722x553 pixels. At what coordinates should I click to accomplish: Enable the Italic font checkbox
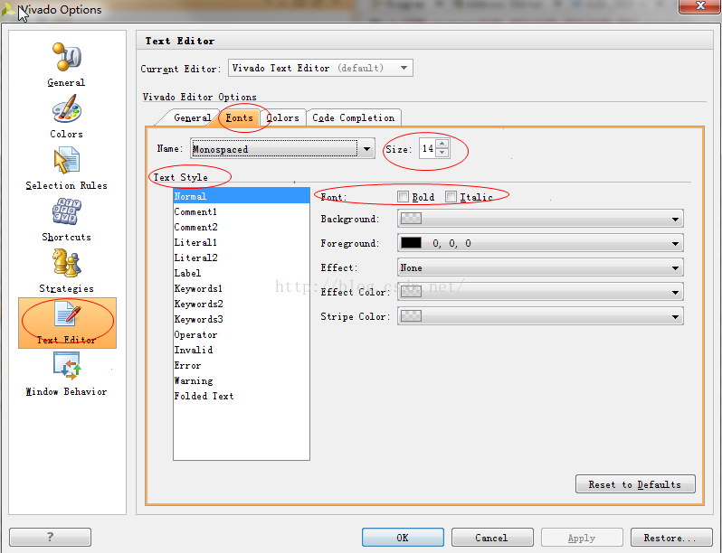(451, 197)
